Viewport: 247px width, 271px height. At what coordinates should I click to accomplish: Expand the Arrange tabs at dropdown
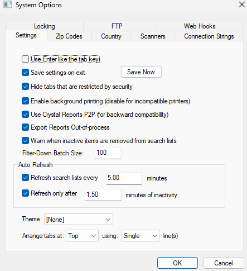click(x=82, y=236)
